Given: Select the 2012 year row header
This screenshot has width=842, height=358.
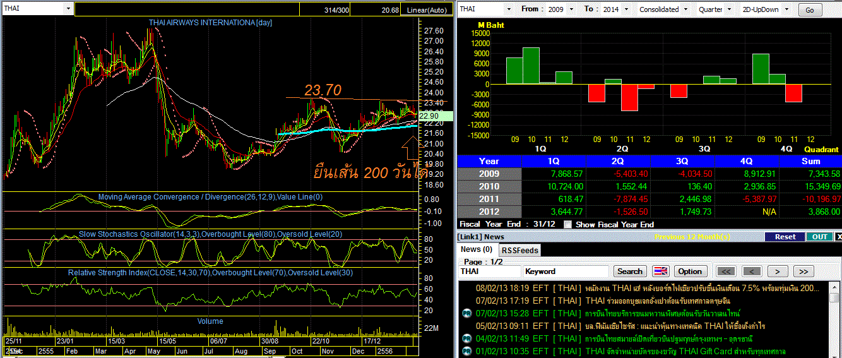Looking at the screenshot, I should click(x=489, y=212).
